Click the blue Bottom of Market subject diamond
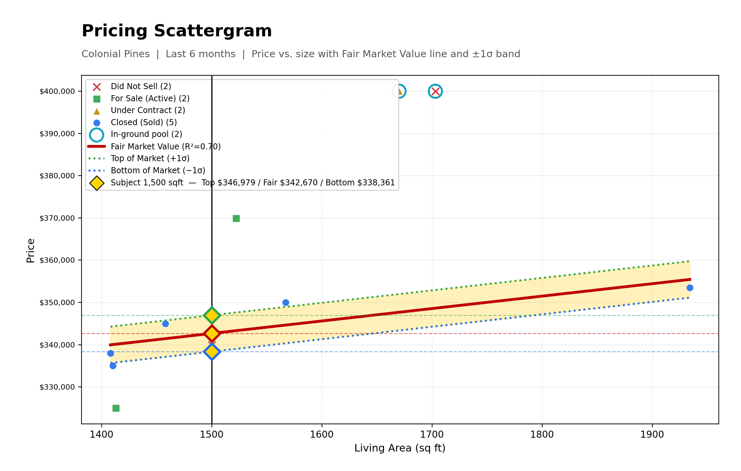The height and width of the screenshot is (471, 741). tap(212, 352)
